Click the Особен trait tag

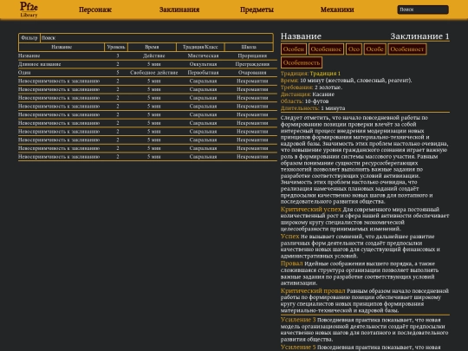pos(294,49)
